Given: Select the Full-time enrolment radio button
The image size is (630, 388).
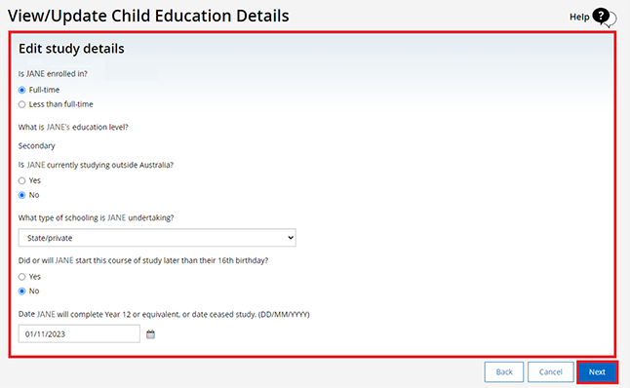Looking at the screenshot, I should coord(22,90).
